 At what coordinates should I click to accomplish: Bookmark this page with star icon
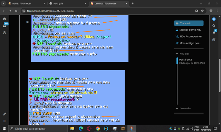(202, 11)
